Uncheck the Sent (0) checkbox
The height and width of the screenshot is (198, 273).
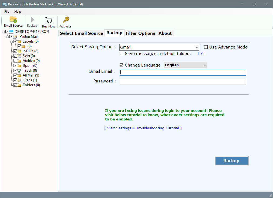click(15, 56)
